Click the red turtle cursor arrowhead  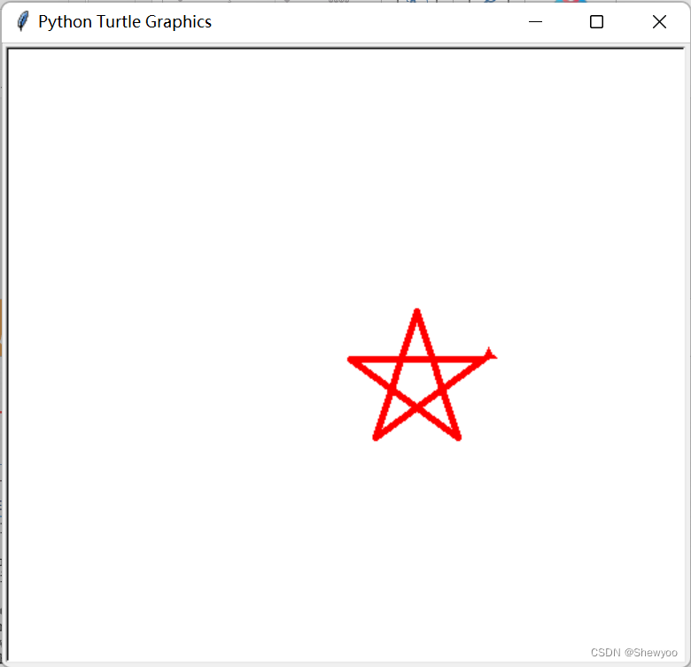490,353
